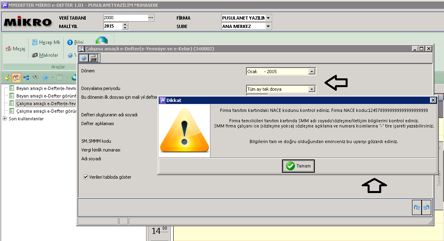Open the Dosyalama periyodu dropdown
The height and width of the screenshot is (241, 444).
coord(312,89)
